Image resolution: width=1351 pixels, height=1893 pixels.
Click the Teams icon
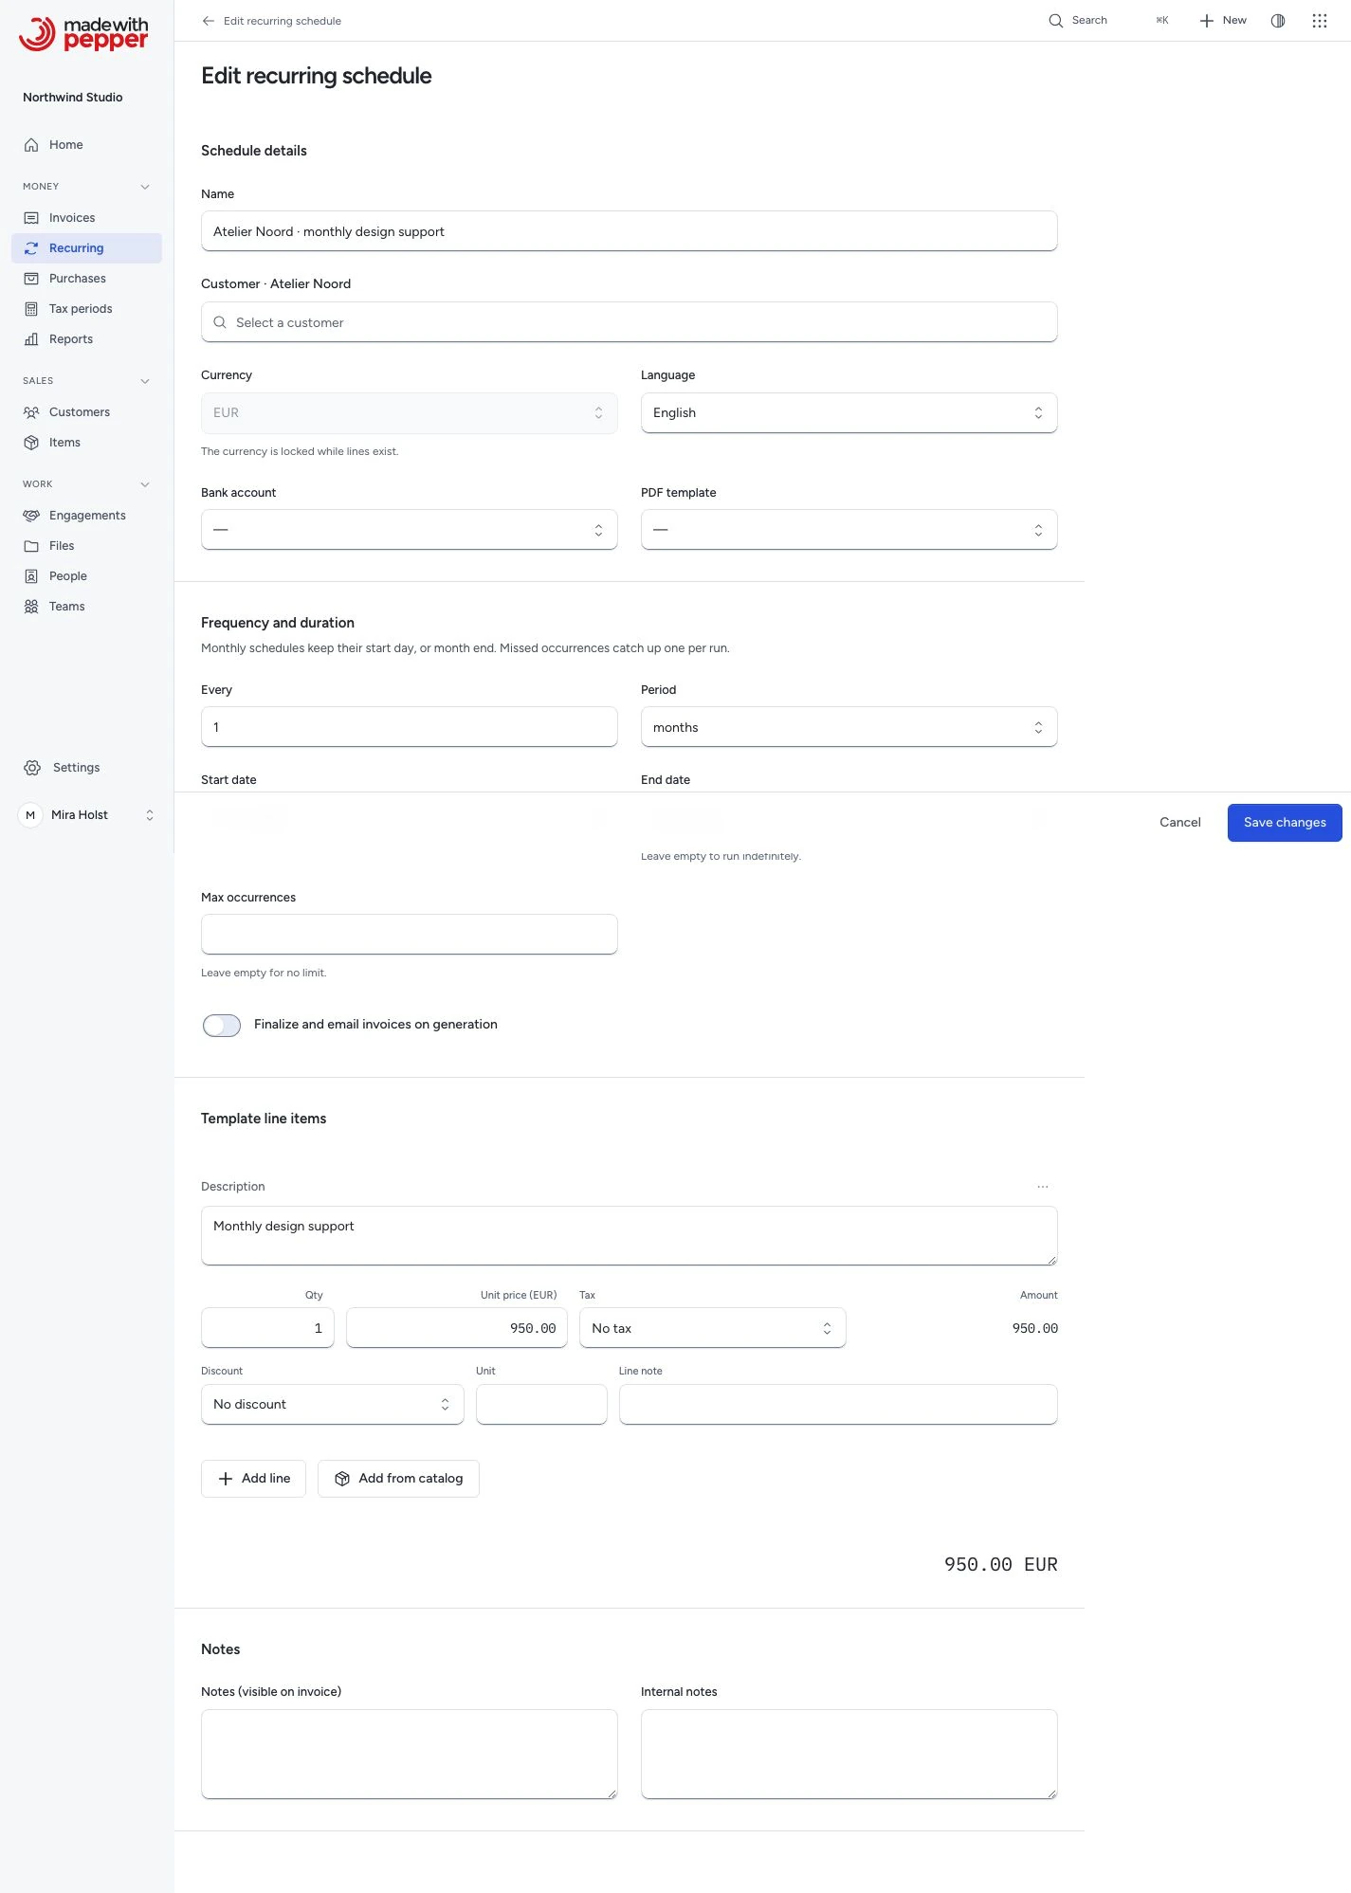[31, 607]
